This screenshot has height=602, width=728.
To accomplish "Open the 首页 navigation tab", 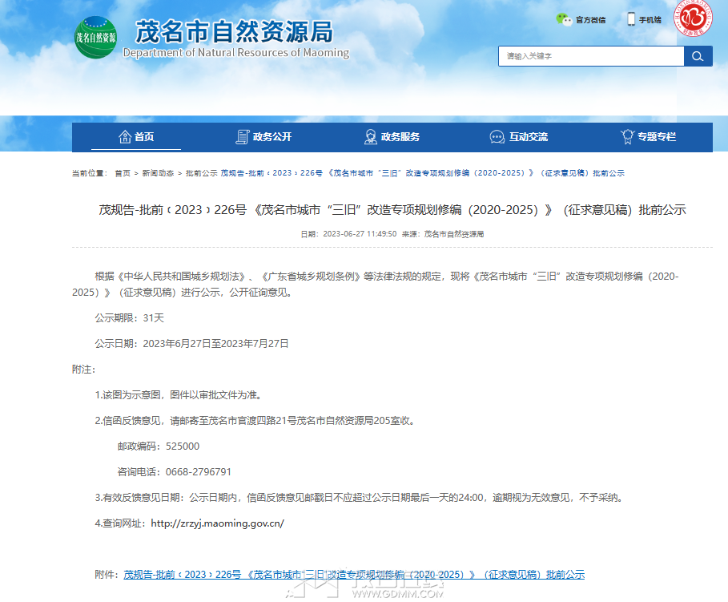I will [136, 137].
